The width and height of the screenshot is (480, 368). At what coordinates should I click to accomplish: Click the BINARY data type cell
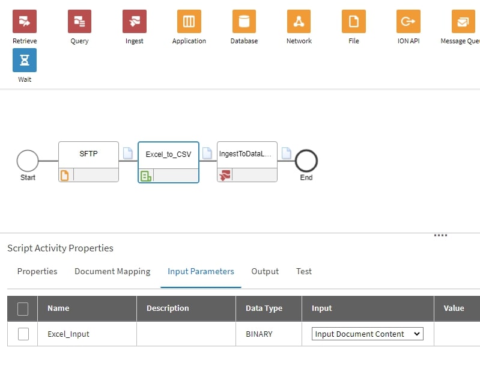[x=269, y=334]
